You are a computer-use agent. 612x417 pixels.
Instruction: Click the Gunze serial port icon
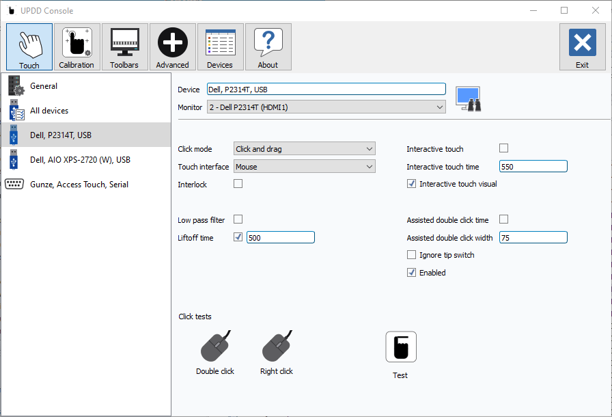[x=14, y=184]
